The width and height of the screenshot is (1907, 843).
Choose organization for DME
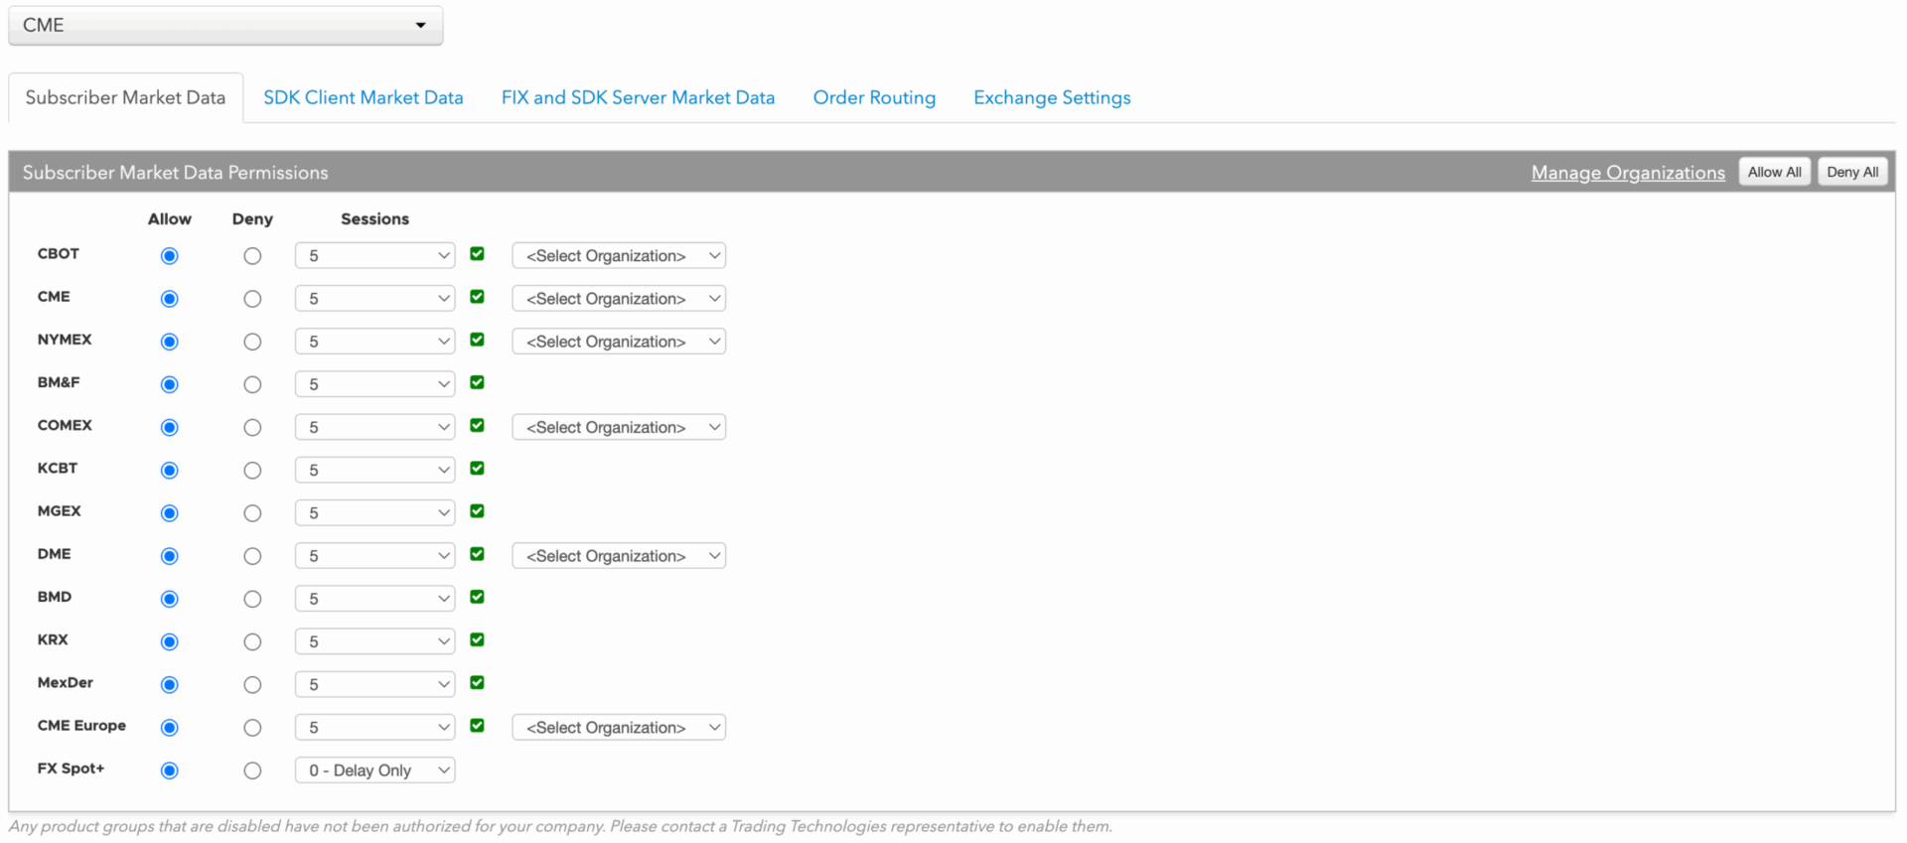point(619,555)
